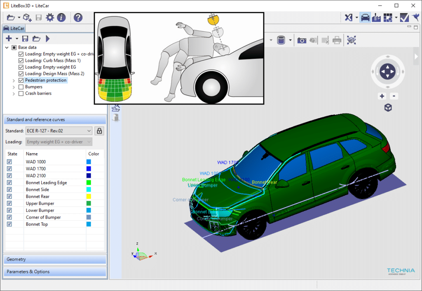Expand the Bumpers tree node
Image resolution: width=422 pixels, height=291 pixels.
coord(14,87)
